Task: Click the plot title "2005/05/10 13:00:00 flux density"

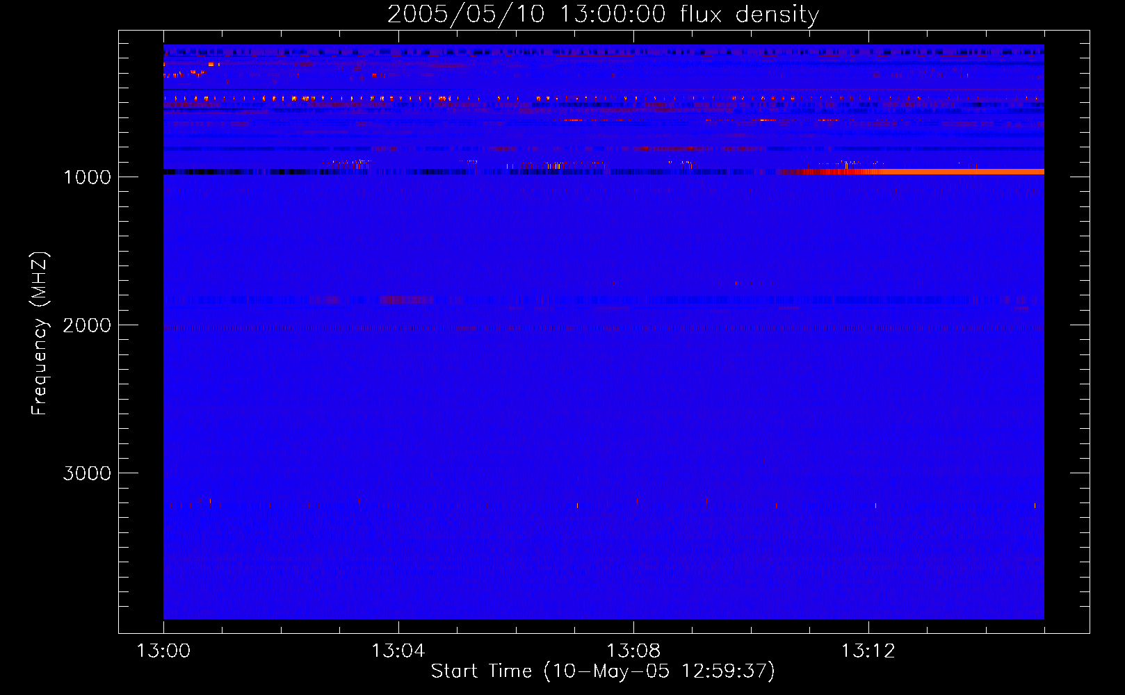Action: coord(603,14)
